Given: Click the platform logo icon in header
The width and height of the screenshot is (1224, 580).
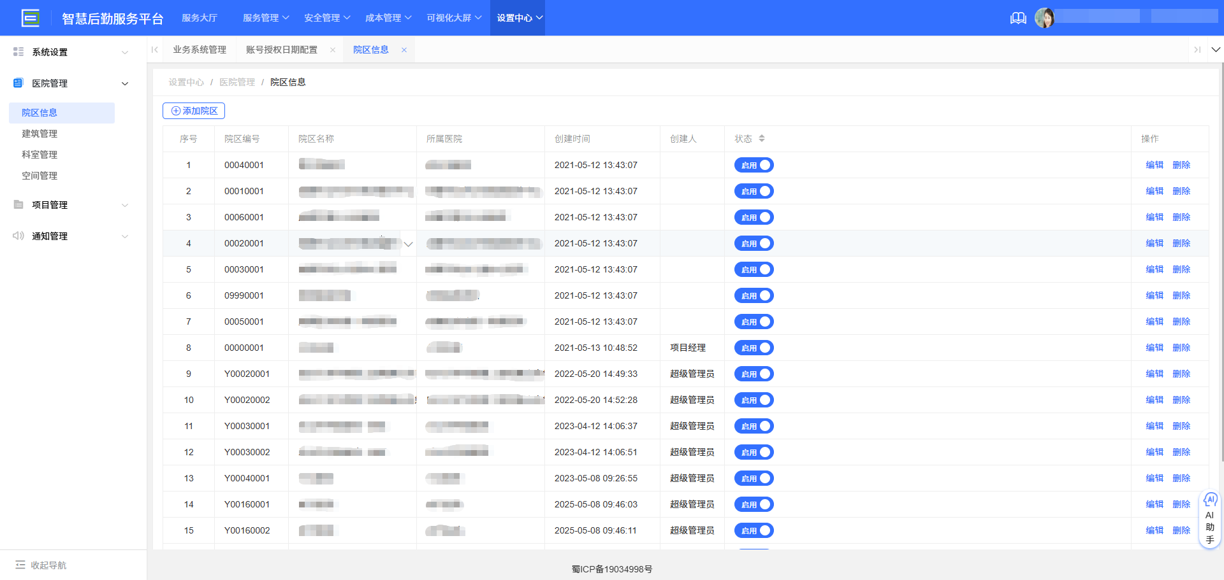Looking at the screenshot, I should coord(30,18).
